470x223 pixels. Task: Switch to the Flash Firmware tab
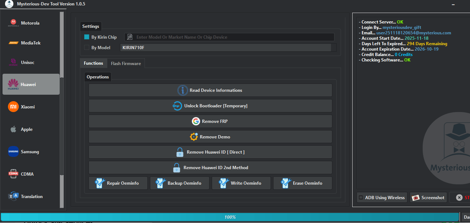pos(126,63)
